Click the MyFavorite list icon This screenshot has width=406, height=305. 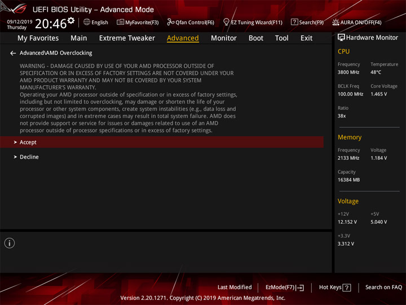click(120, 22)
